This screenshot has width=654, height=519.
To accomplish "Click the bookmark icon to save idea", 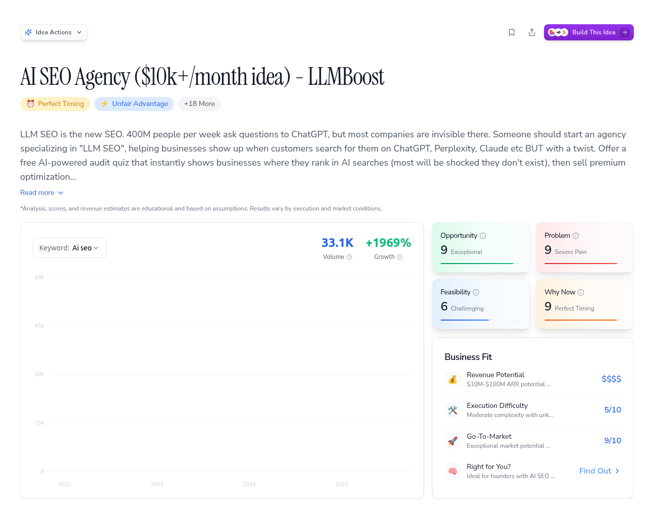I will coord(512,32).
